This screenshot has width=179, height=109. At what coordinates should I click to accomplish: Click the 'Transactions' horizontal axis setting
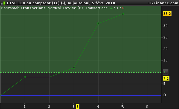33,8
